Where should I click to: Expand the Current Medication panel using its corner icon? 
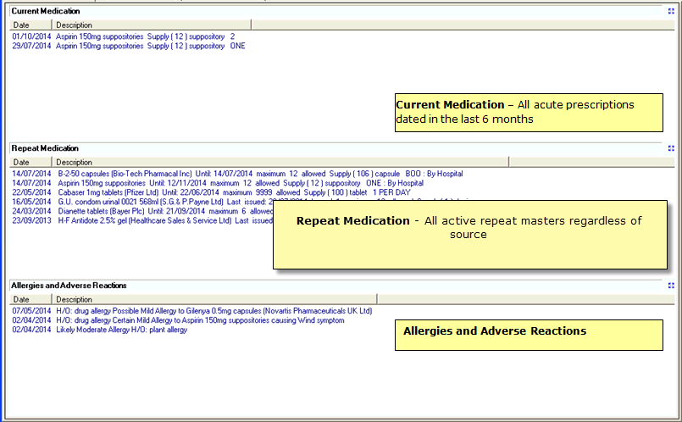[x=670, y=11]
